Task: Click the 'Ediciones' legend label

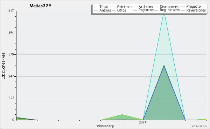Action: coord(125,7)
